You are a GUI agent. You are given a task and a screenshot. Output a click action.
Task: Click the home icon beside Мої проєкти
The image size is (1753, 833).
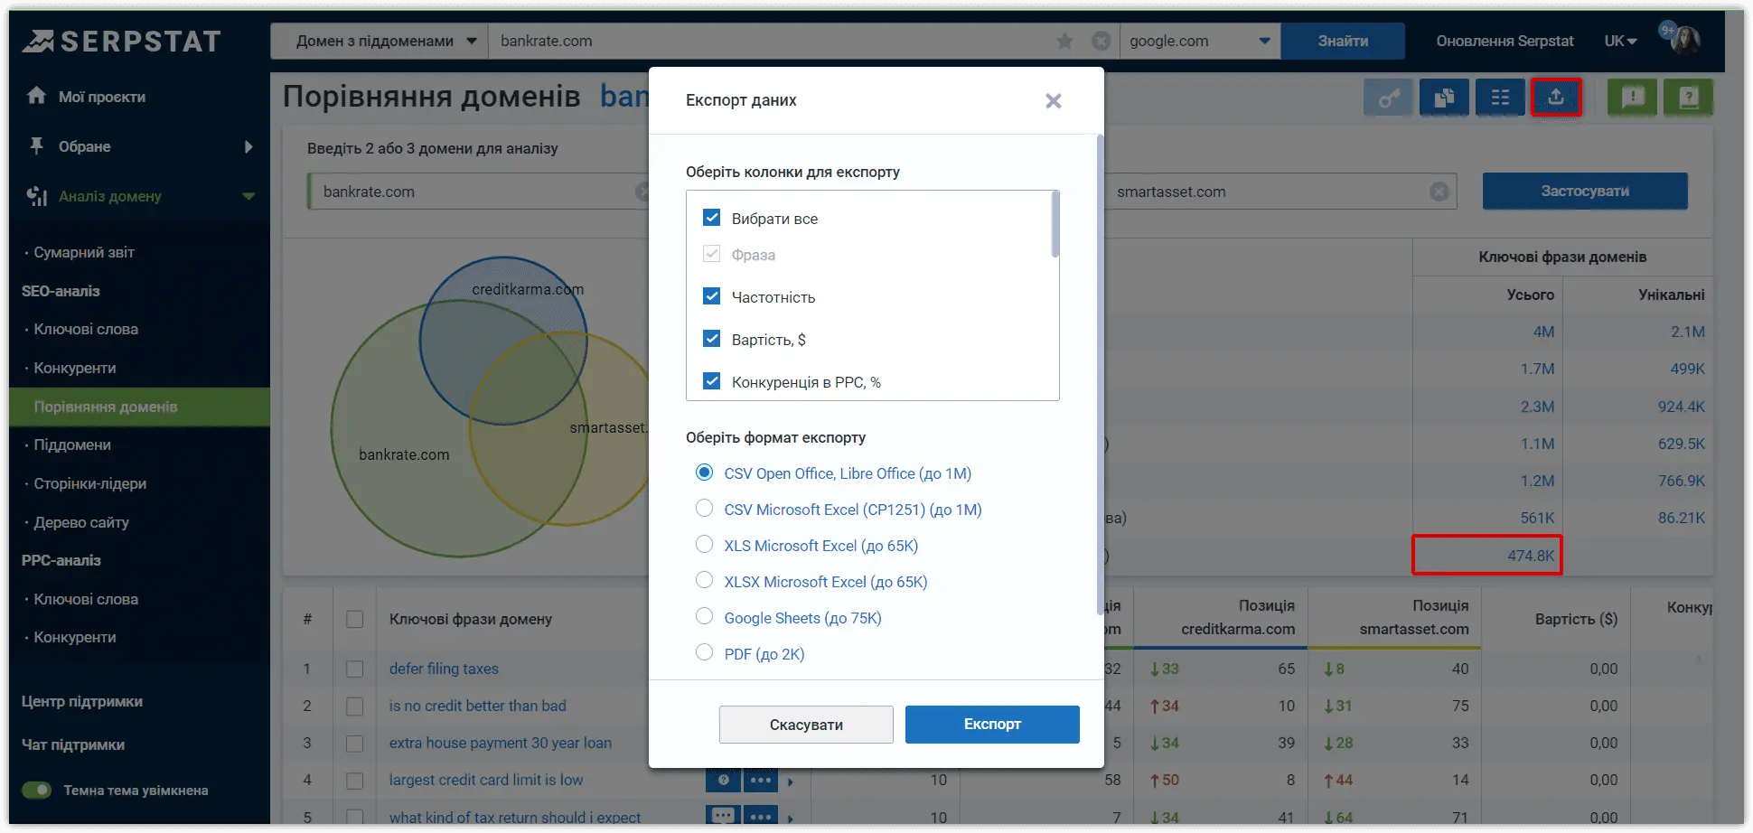tap(36, 96)
